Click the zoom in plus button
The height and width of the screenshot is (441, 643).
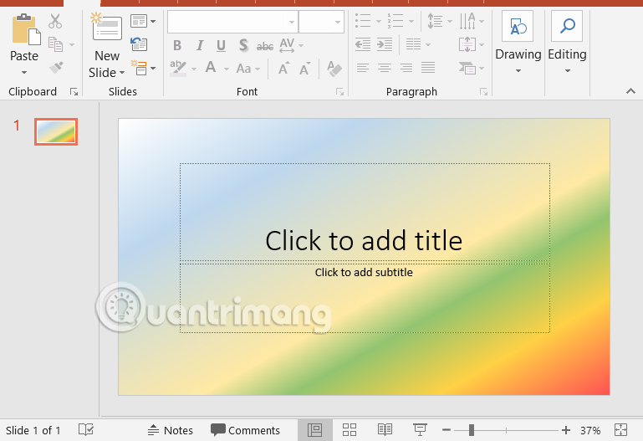click(x=566, y=430)
